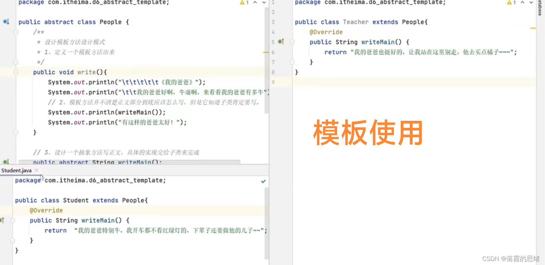Collapse the writeMain method in Student
Screen dimensions: 545x265
[x=12, y=220]
